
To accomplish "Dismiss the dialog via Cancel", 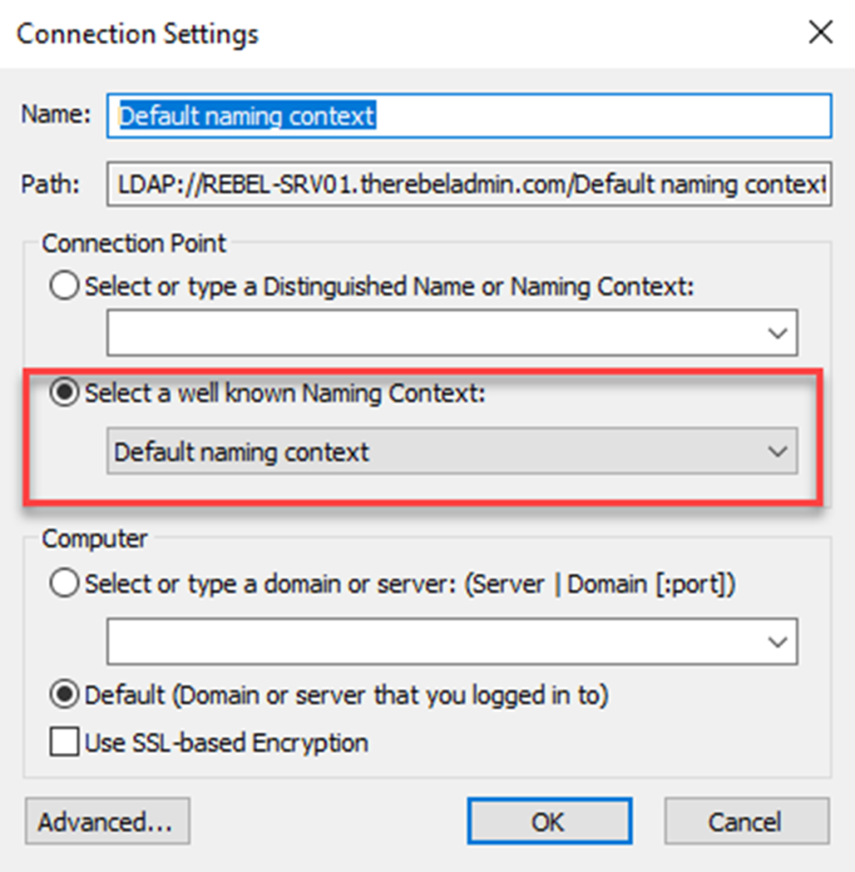I will [x=746, y=821].
